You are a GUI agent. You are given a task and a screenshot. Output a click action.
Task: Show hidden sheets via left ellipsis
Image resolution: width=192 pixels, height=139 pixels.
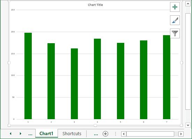[30, 134]
